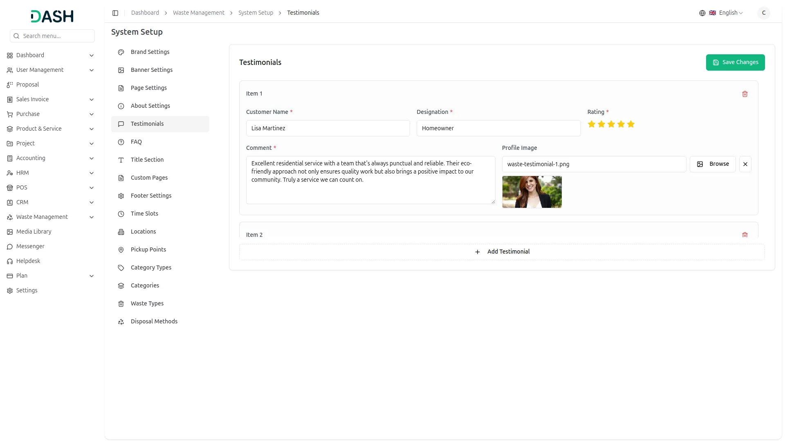Set rating to three stars
This screenshot has height=441, width=785.
(x=611, y=124)
